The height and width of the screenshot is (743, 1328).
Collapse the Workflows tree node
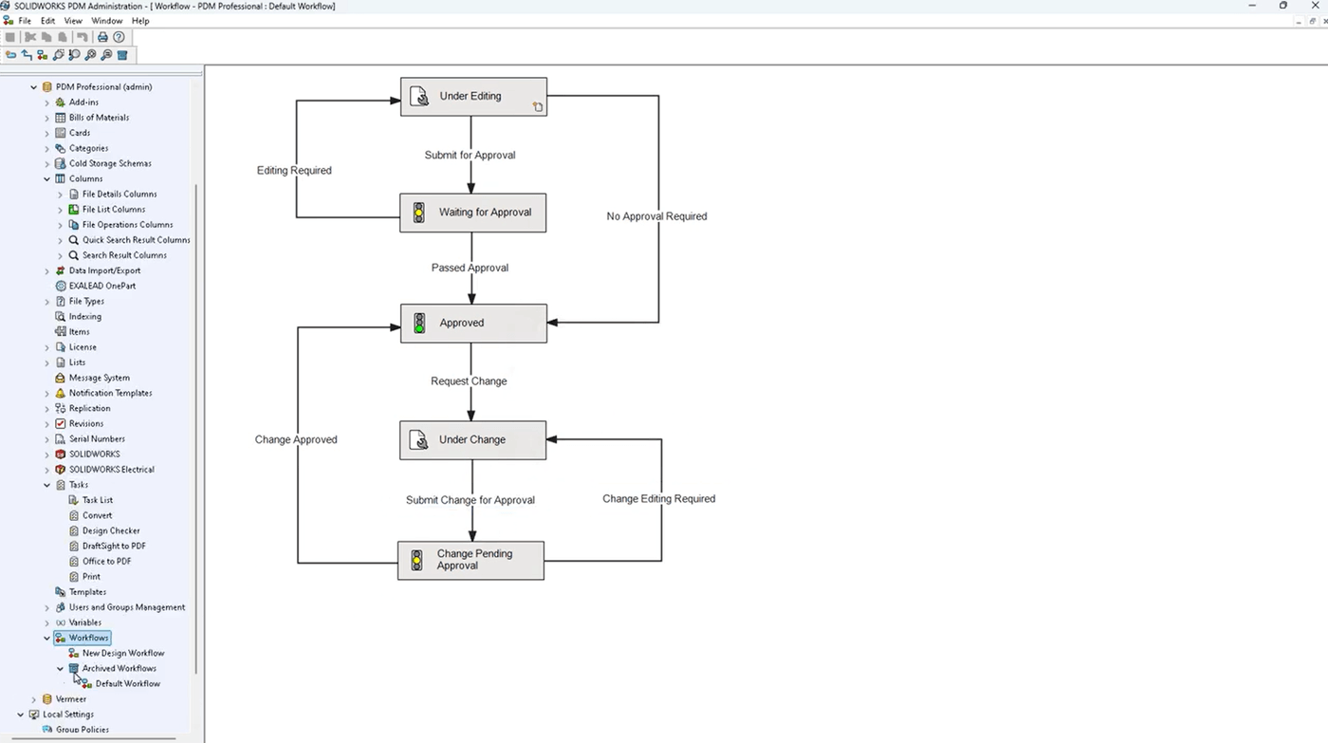pos(46,637)
